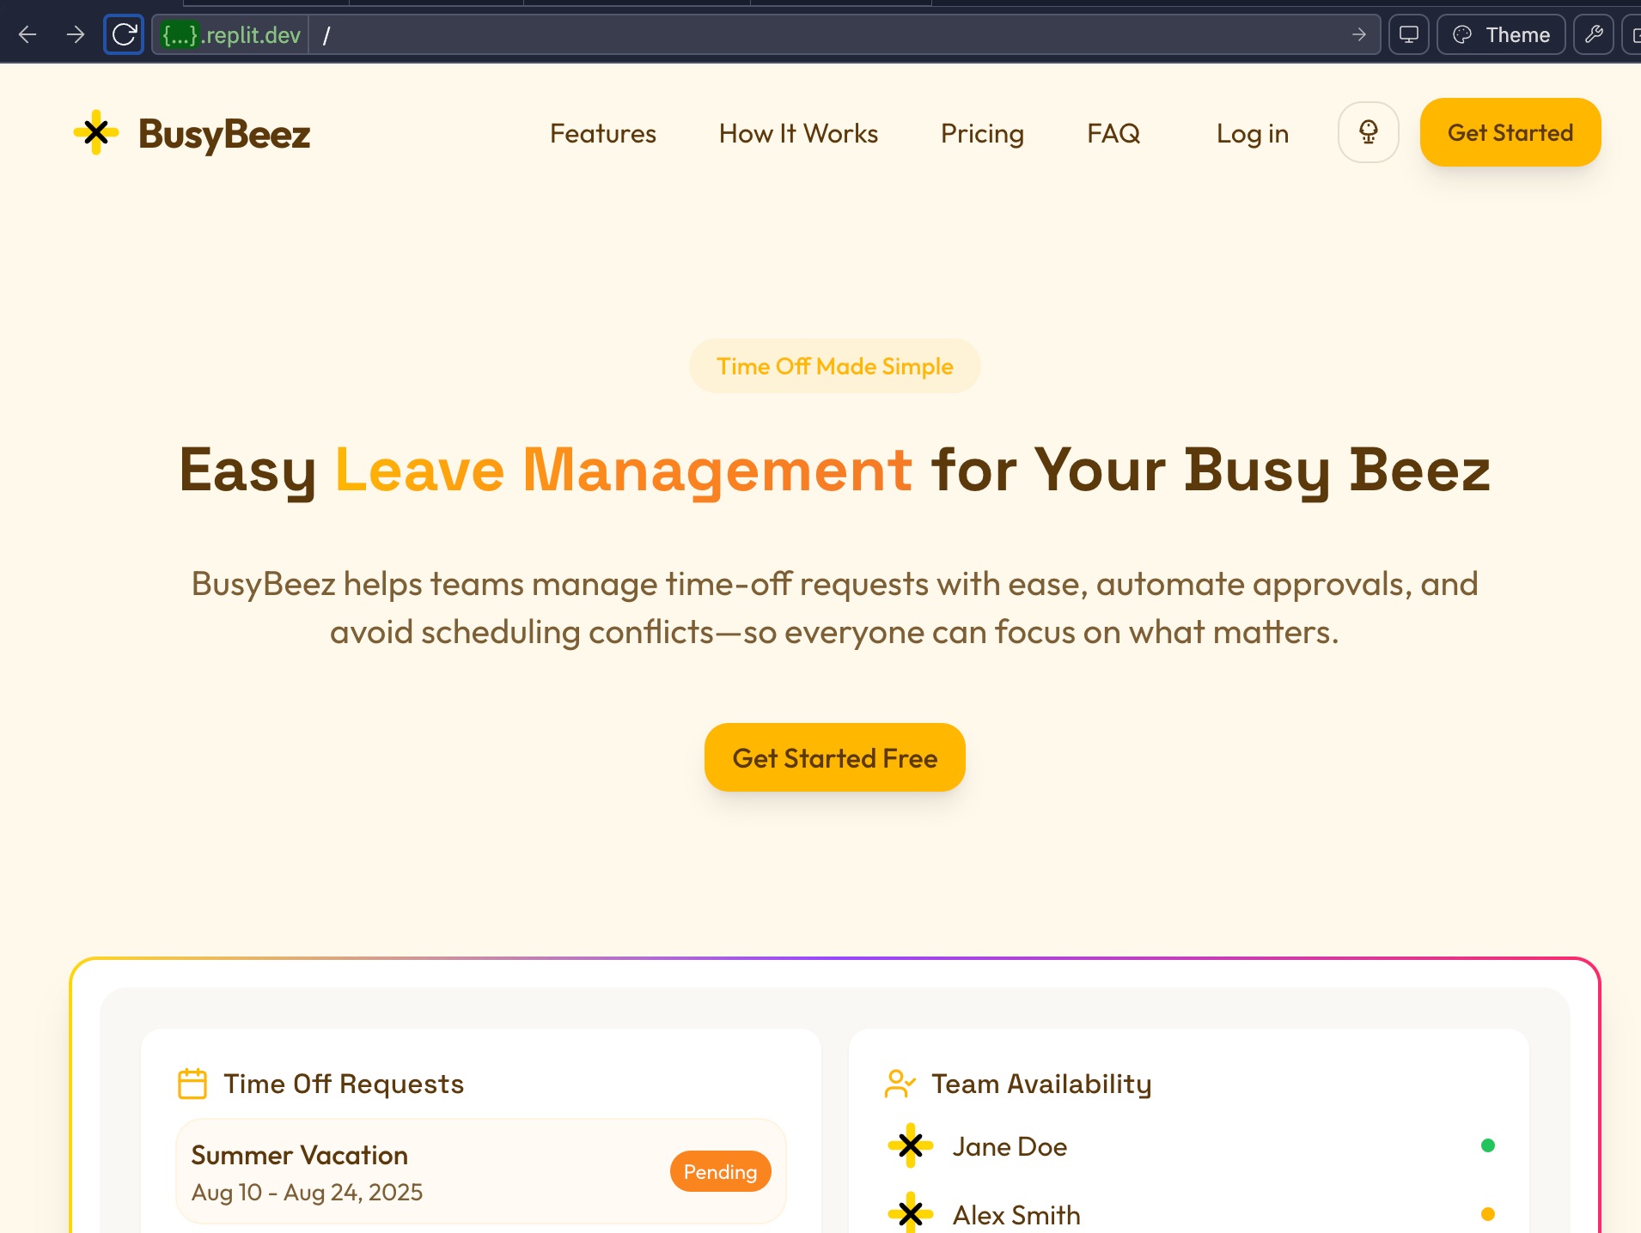Click the Log in link
This screenshot has width=1641, height=1233.
coord(1252,134)
